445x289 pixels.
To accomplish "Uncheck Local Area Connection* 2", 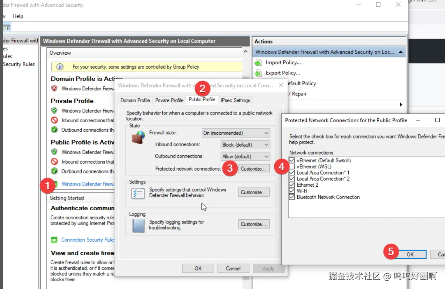I will (x=292, y=179).
